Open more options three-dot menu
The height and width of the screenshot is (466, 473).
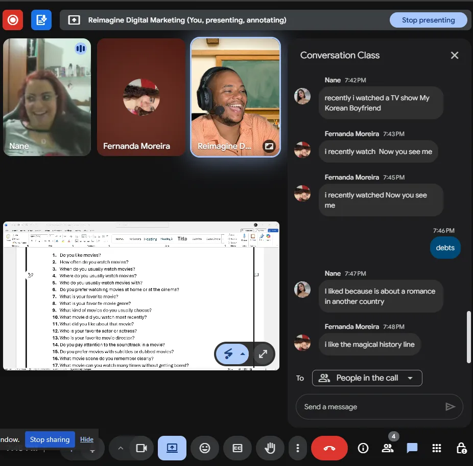coord(298,448)
